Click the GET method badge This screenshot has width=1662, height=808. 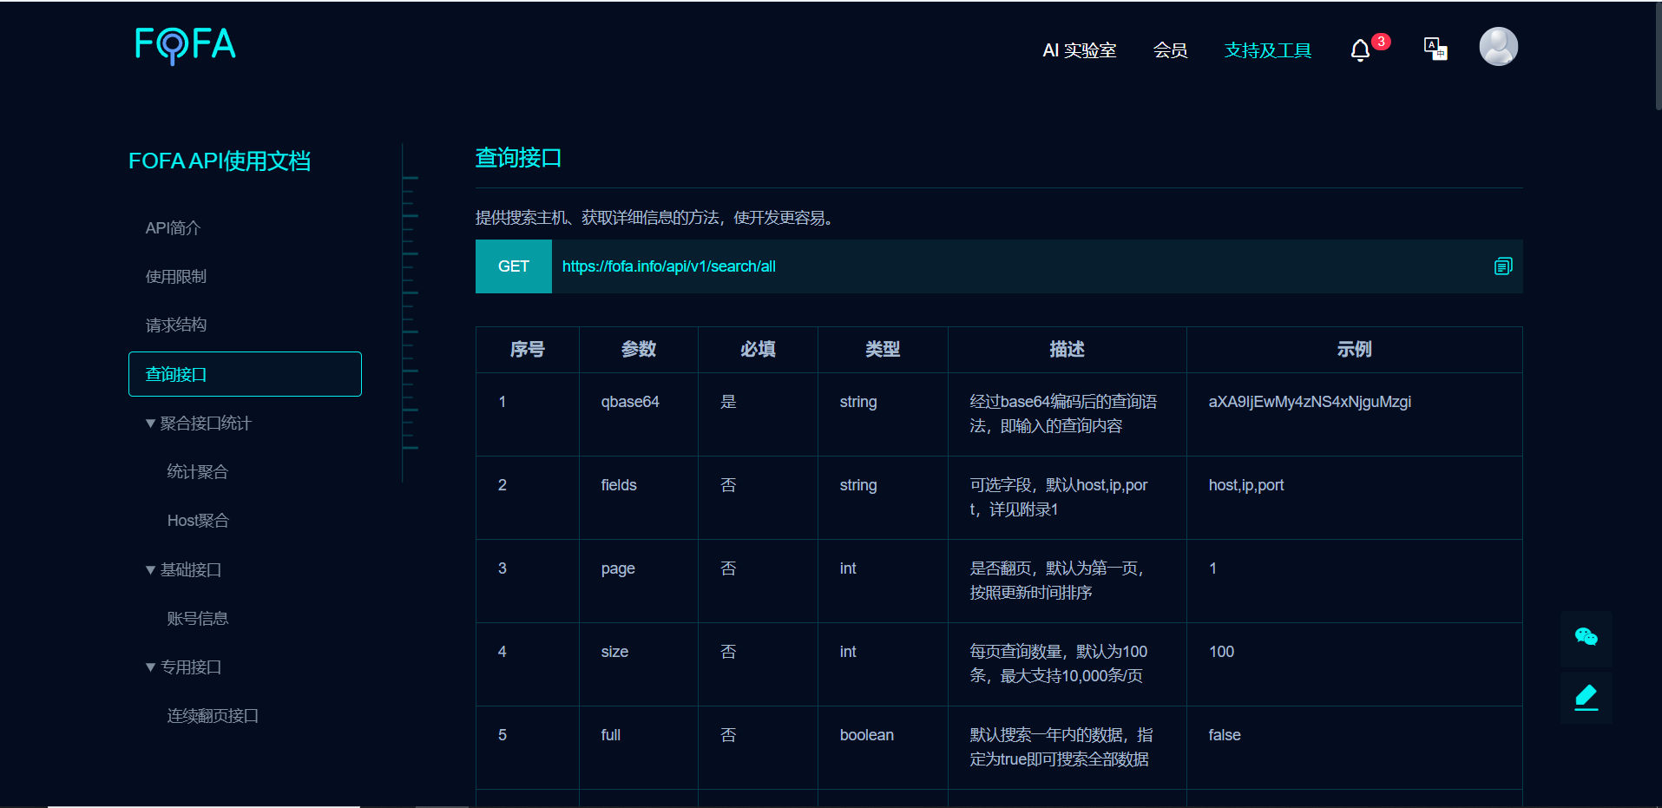coord(513,266)
